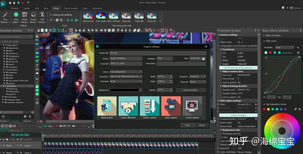Open the Resolution dropdown

126,76
